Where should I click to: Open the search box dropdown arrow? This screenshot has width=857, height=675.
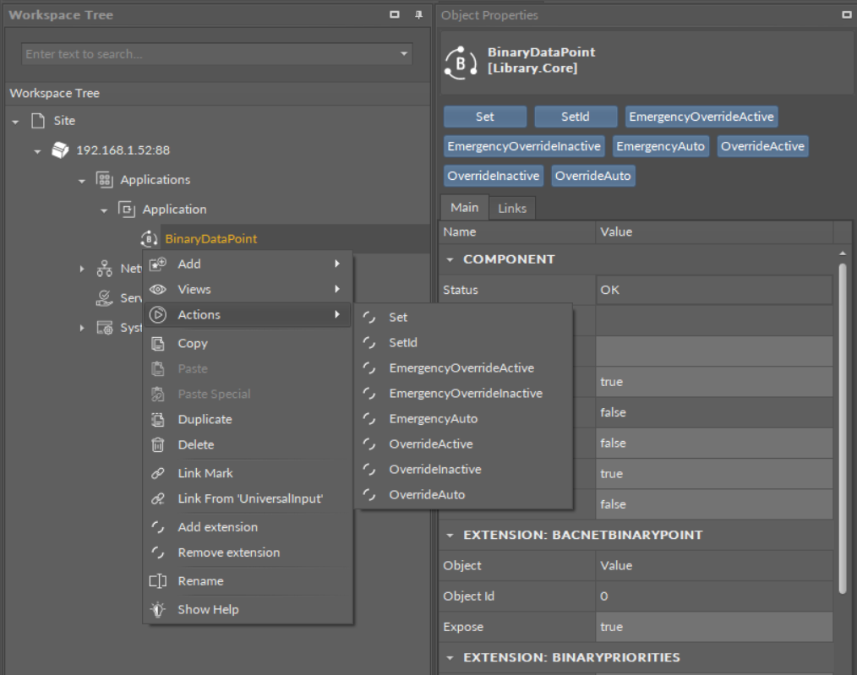coord(403,54)
